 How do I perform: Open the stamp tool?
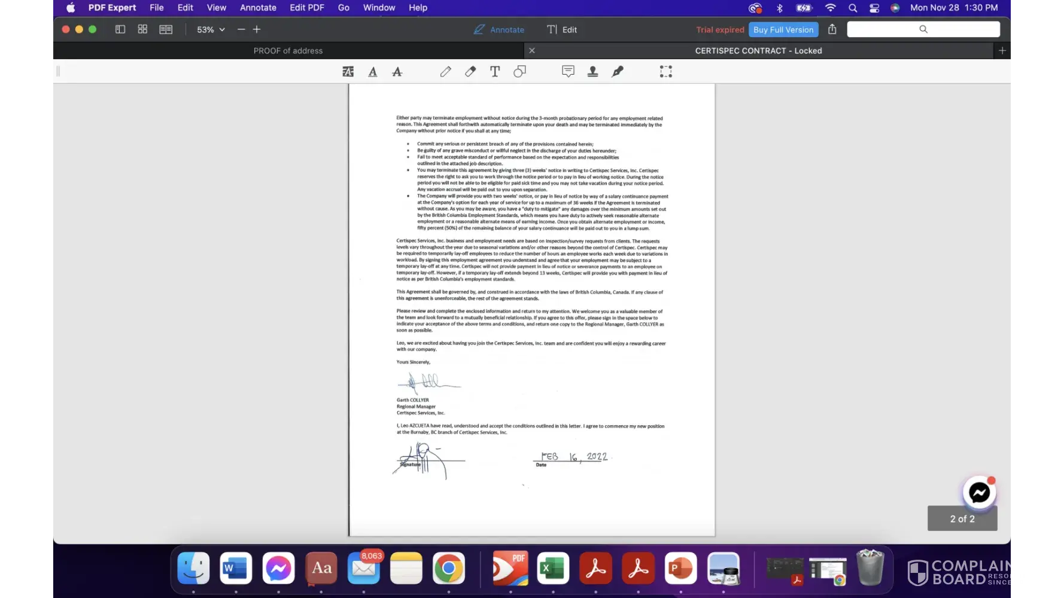point(592,72)
